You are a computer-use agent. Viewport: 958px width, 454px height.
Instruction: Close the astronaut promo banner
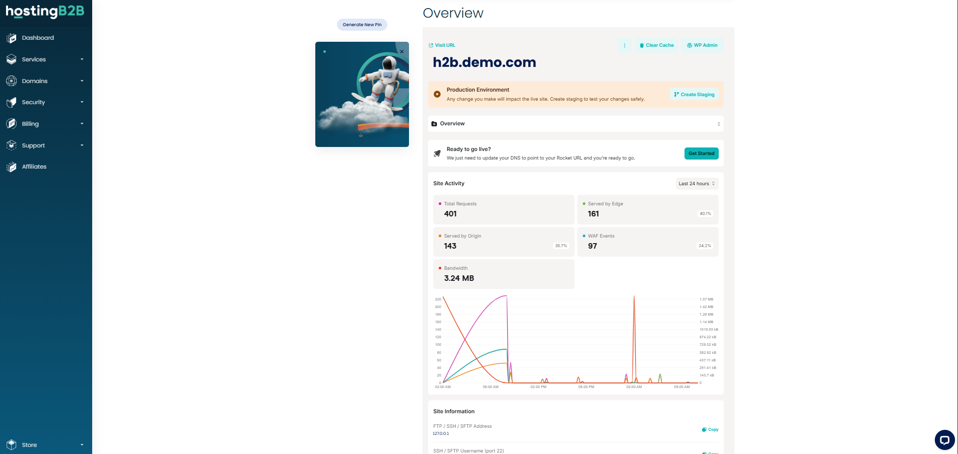[401, 52]
